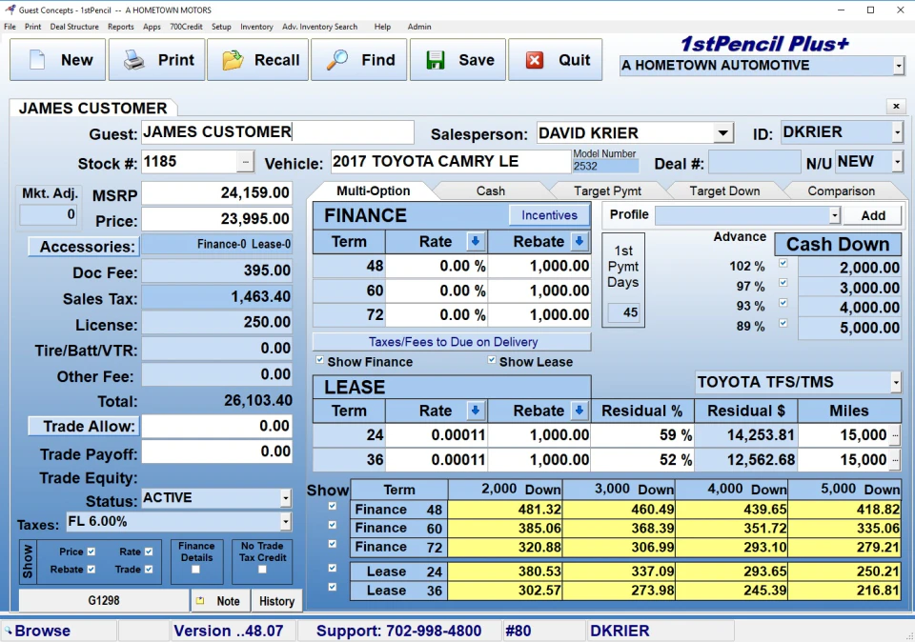Expand the Salesperson dropdown
The width and height of the screenshot is (915, 642).
point(723,133)
